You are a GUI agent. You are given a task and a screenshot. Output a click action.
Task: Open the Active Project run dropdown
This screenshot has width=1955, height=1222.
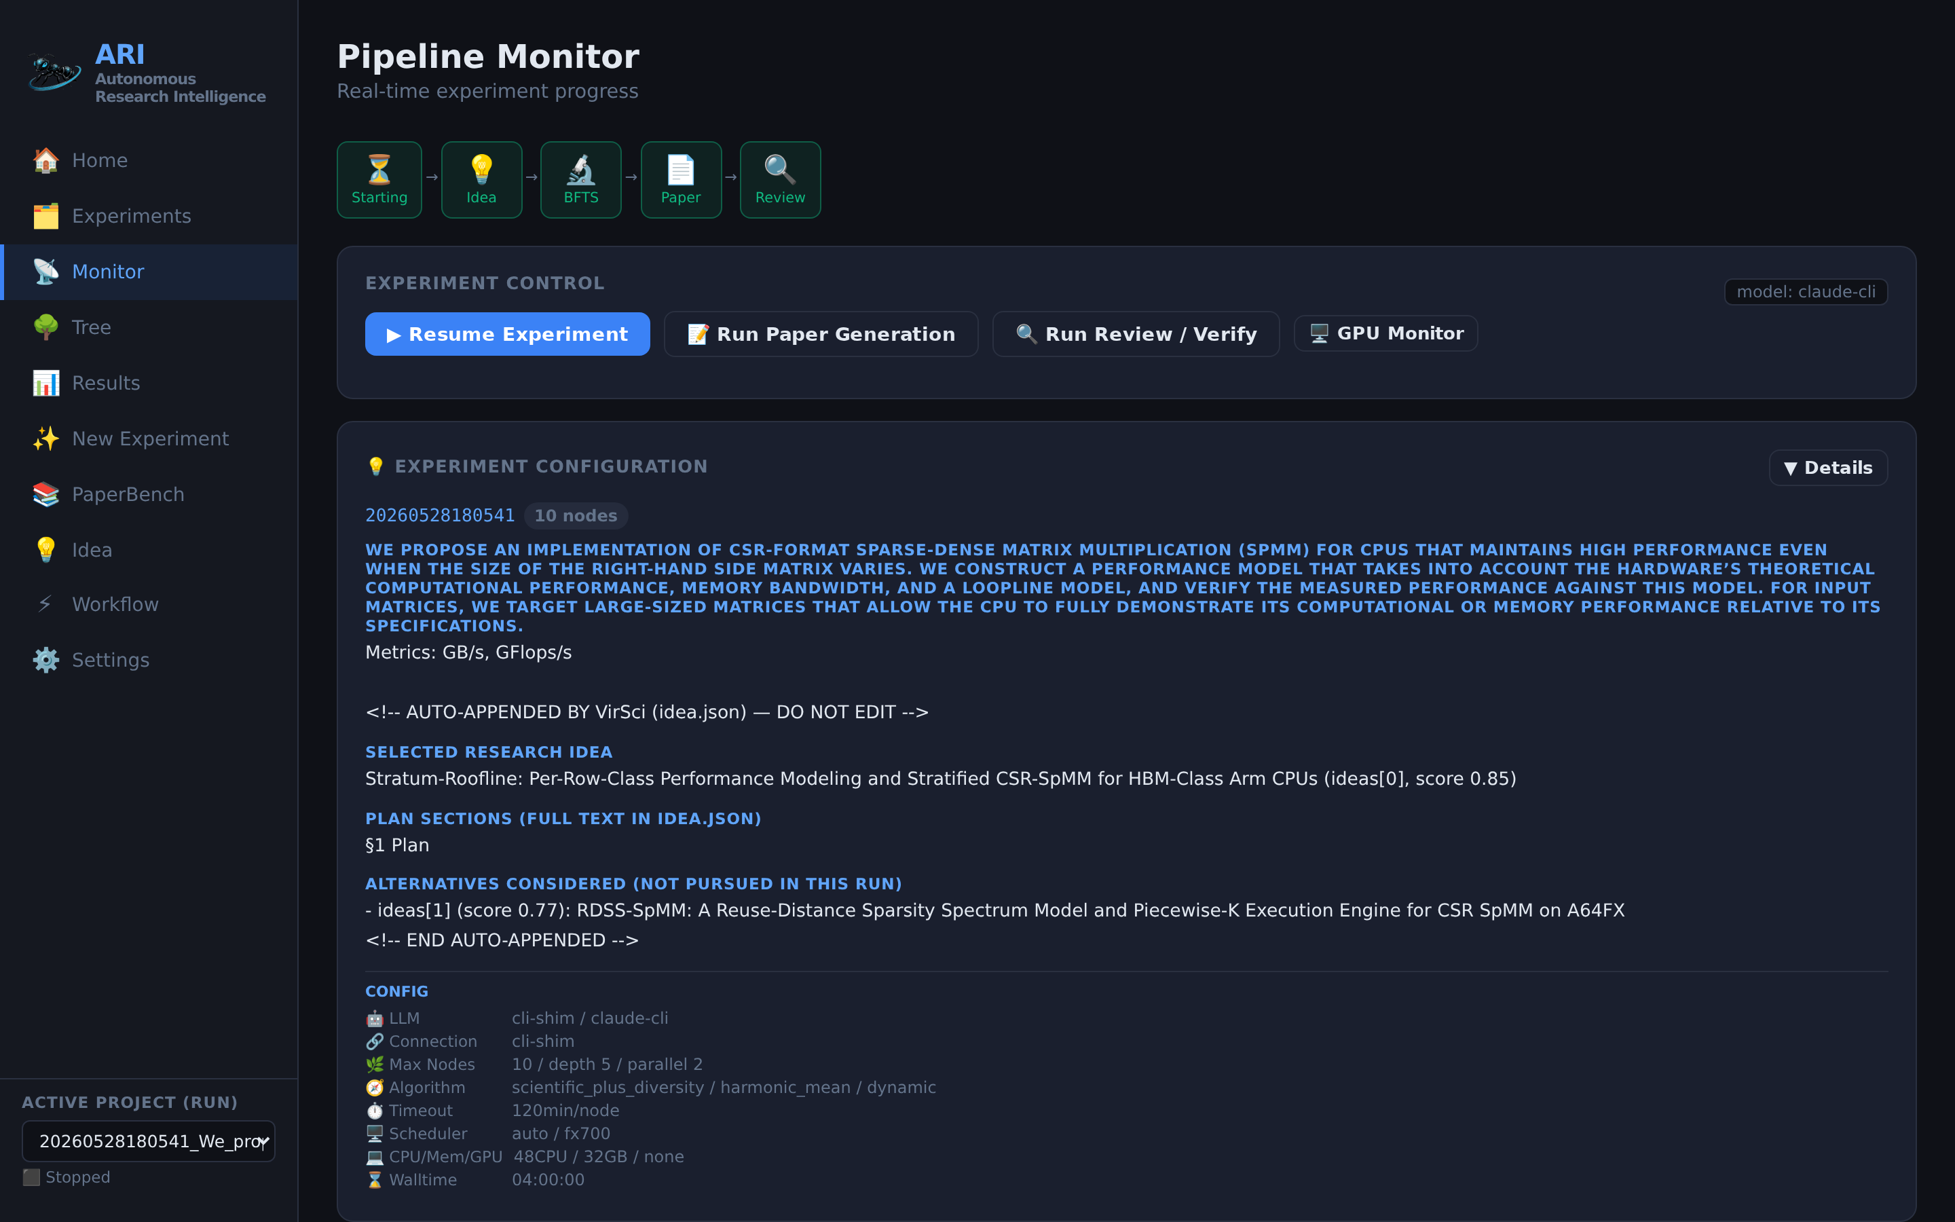tap(149, 1141)
